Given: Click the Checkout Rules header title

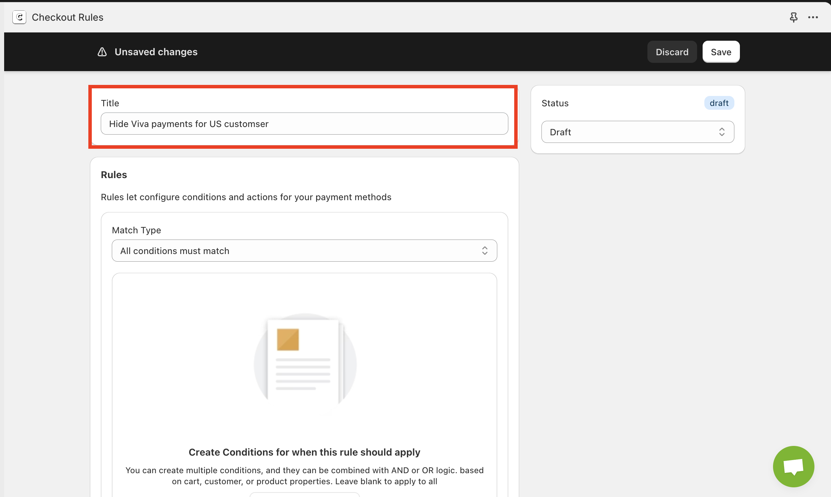Looking at the screenshot, I should [68, 17].
